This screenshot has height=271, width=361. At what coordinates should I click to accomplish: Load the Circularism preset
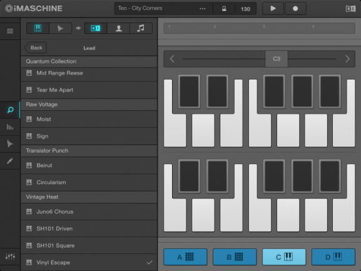pos(89,182)
